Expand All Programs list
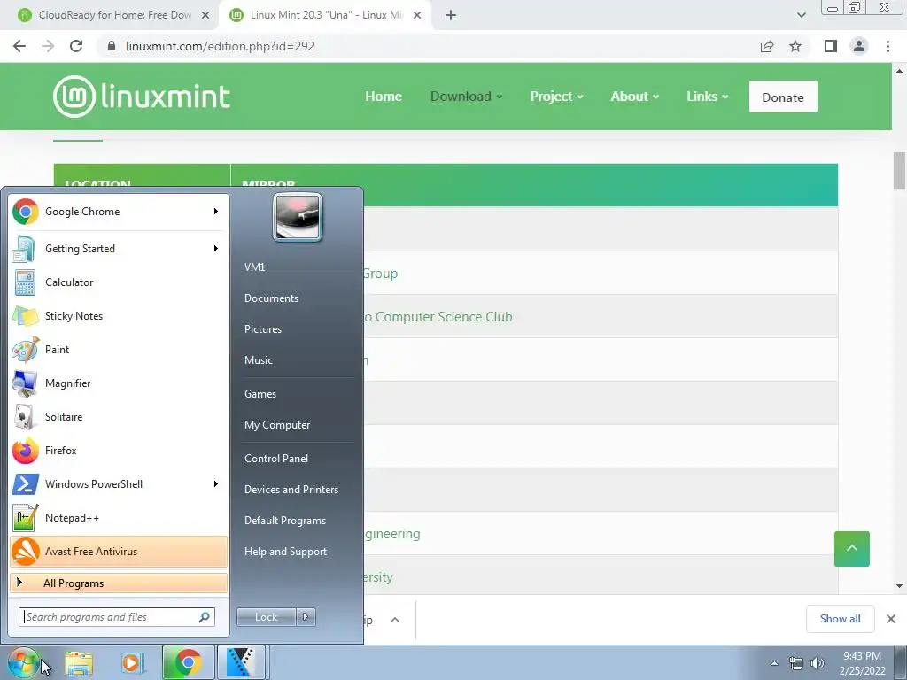907x680 pixels. [119, 583]
